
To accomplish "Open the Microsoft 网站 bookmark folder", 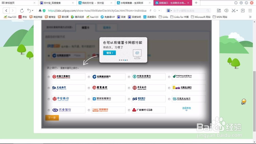I will 201,17.
